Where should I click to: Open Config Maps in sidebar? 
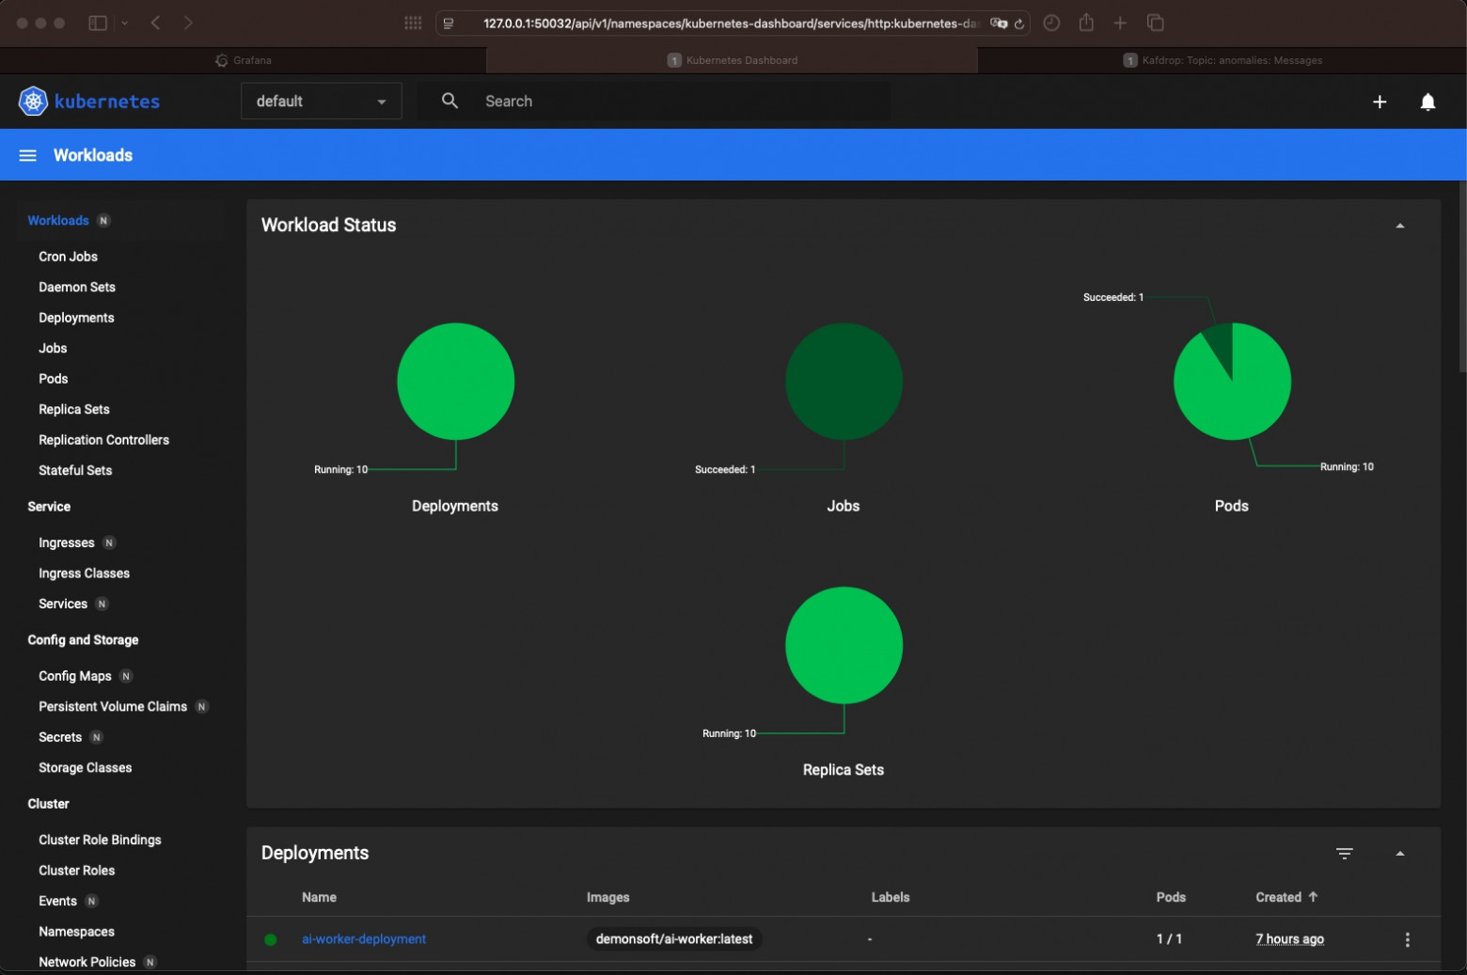[x=75, y=677]
